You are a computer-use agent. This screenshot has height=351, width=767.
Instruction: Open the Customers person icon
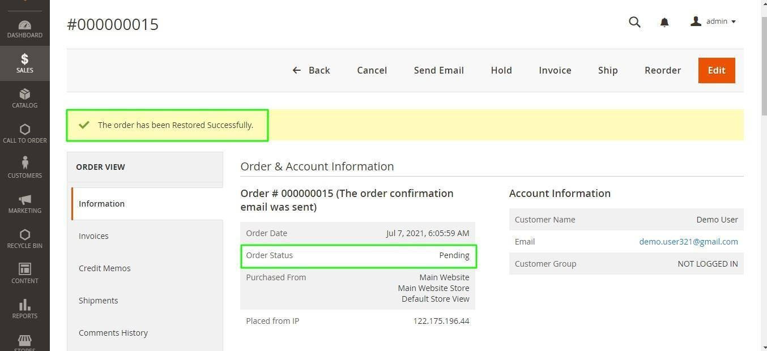coord(24,168)
